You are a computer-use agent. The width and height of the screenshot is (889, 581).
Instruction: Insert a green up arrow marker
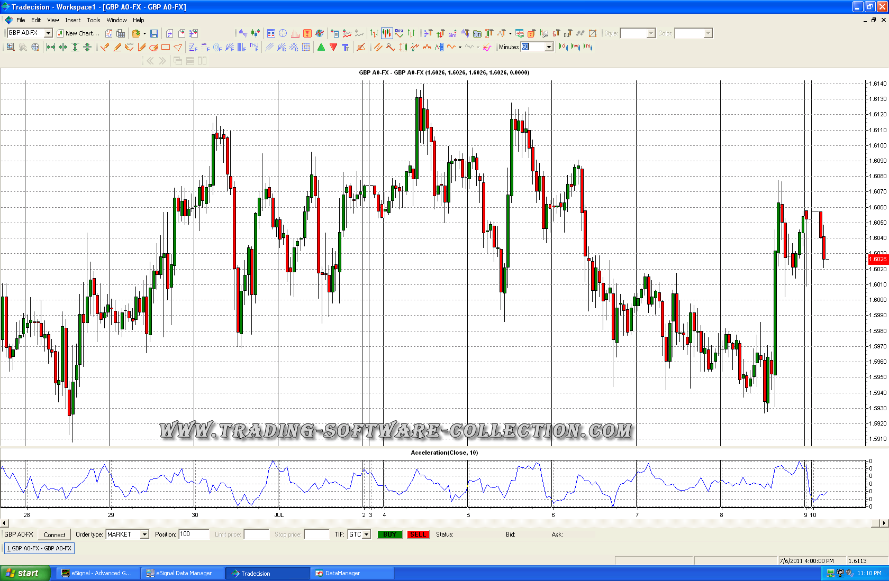[321, 47]
